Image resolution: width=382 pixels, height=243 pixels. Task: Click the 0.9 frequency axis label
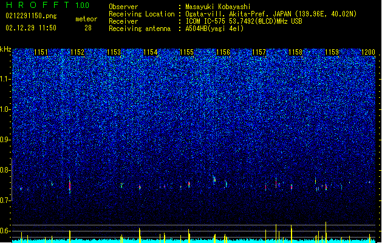(x=5, y=140)
